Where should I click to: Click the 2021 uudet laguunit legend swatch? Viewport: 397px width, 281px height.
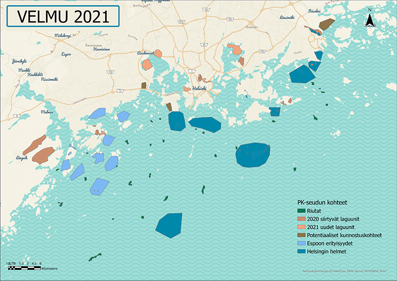tap(301, 227)
